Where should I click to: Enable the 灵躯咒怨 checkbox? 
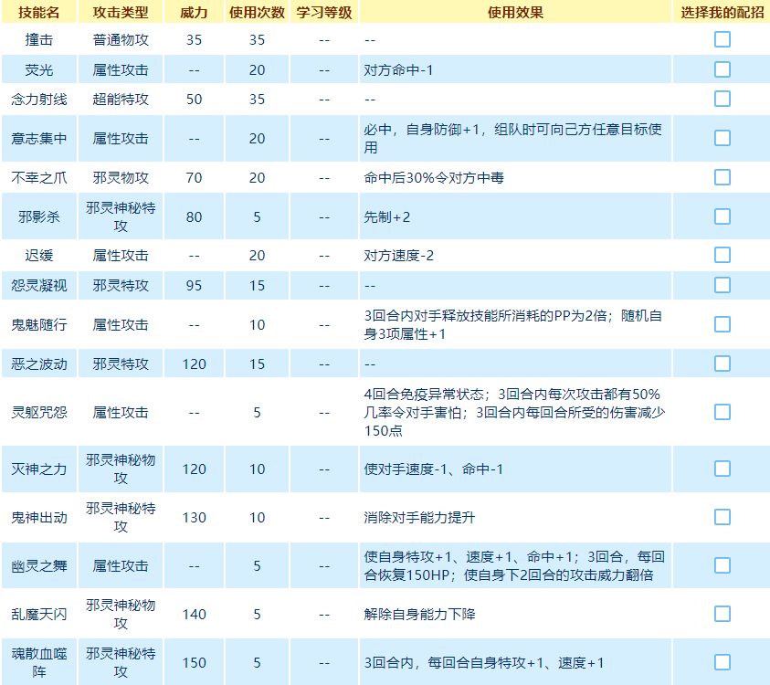722,413
